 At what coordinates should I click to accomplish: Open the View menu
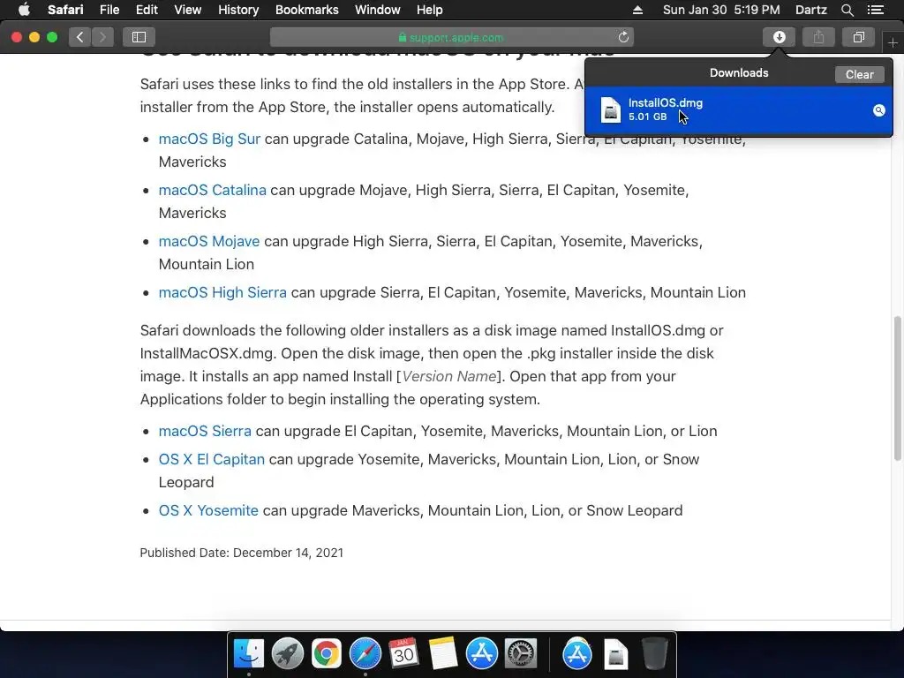coord(187,10)
